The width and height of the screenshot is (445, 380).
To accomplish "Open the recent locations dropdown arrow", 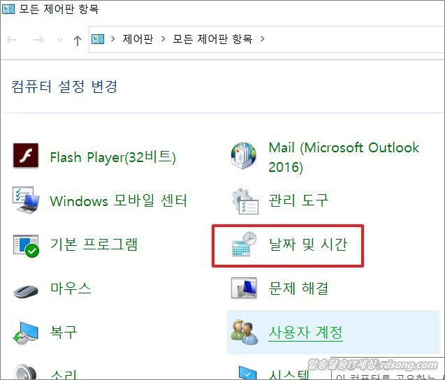I will pyautogui.click(x=59, y=41).
